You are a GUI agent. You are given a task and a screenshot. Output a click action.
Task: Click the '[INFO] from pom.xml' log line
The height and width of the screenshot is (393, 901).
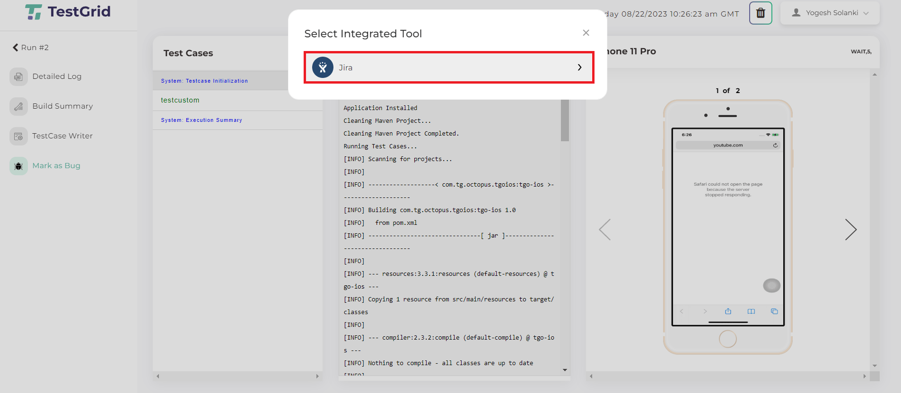point(380,223)
